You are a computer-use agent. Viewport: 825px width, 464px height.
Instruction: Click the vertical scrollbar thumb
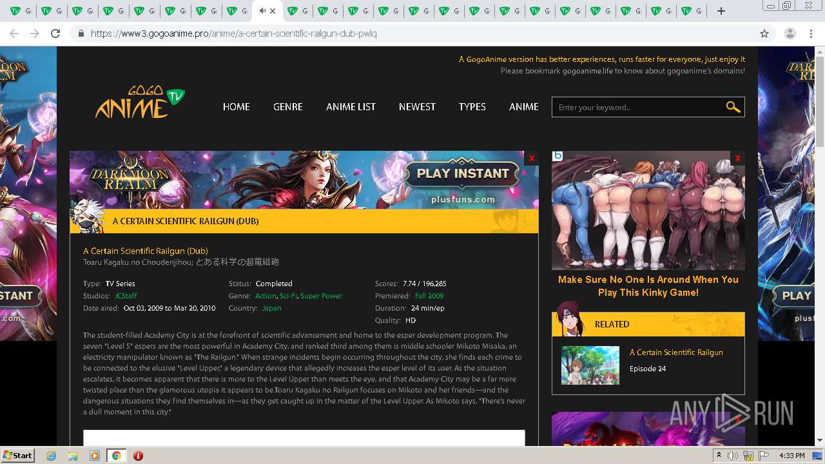pos(820,102)
